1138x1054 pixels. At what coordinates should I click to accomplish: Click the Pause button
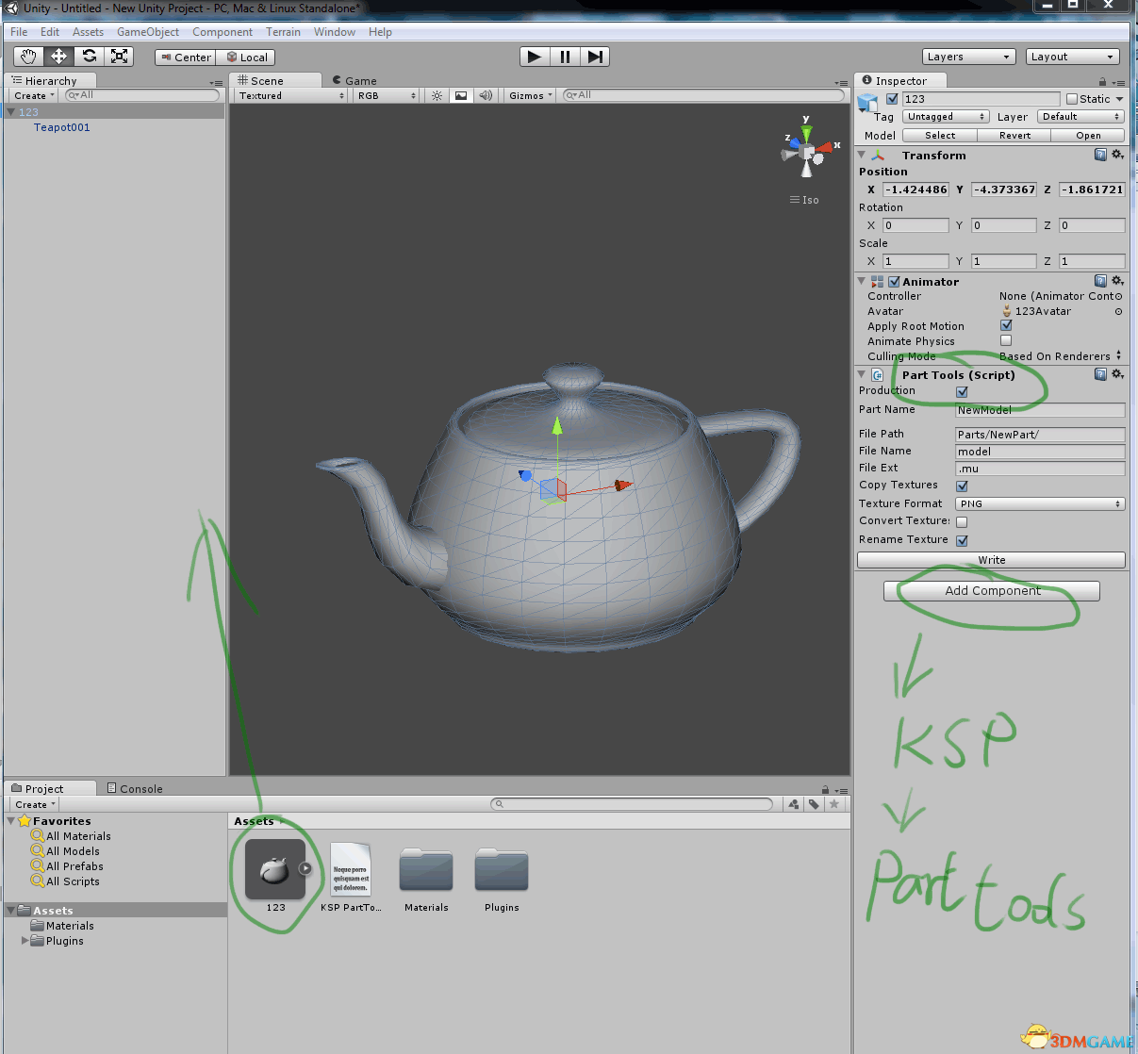click(x=565, y=57)
